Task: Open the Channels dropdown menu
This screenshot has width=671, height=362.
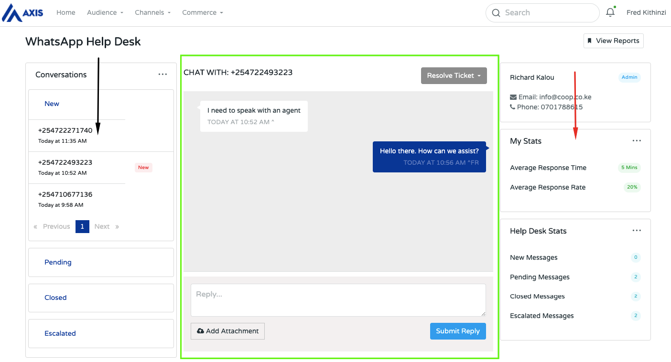Action: point(153,12)
